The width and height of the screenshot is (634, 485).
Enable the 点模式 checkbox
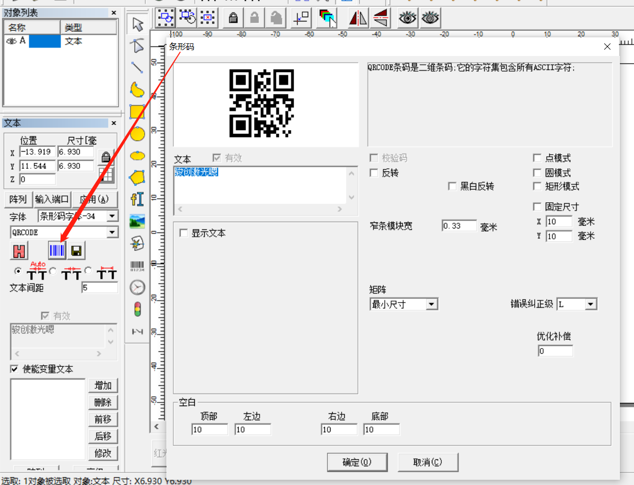[x=537, y=158]
